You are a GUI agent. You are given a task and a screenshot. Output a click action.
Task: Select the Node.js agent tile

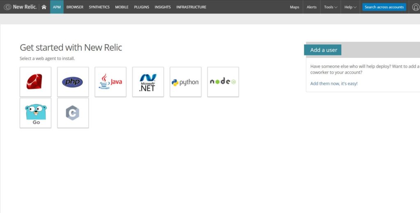(x=223, y=82)
